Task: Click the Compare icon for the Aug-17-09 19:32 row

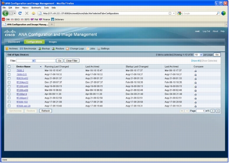Action: tap(195, 75)
